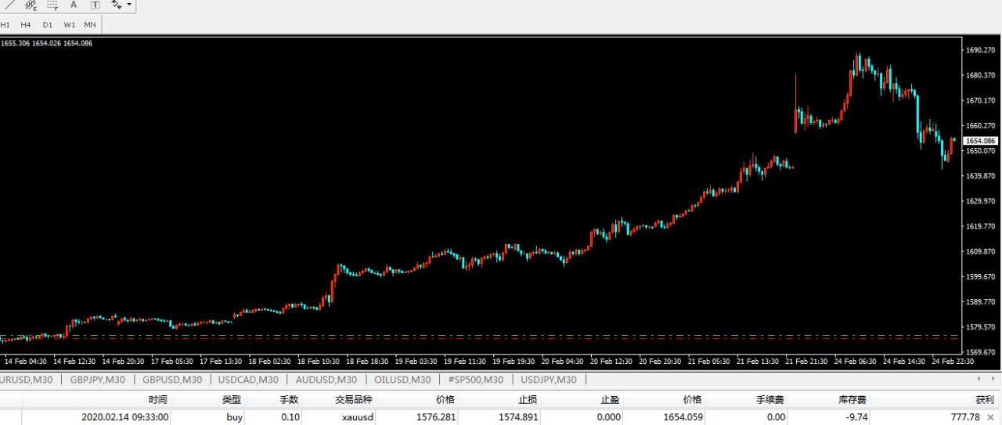Open the OILUSD,M30 chart tab
This screenshot has height=425, width=1002.
[402, 380]
